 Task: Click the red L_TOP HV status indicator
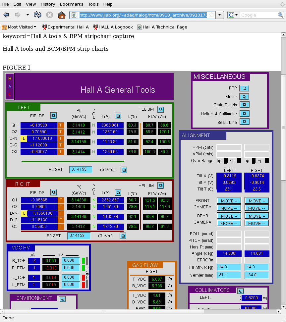click(x=83, y=277)
